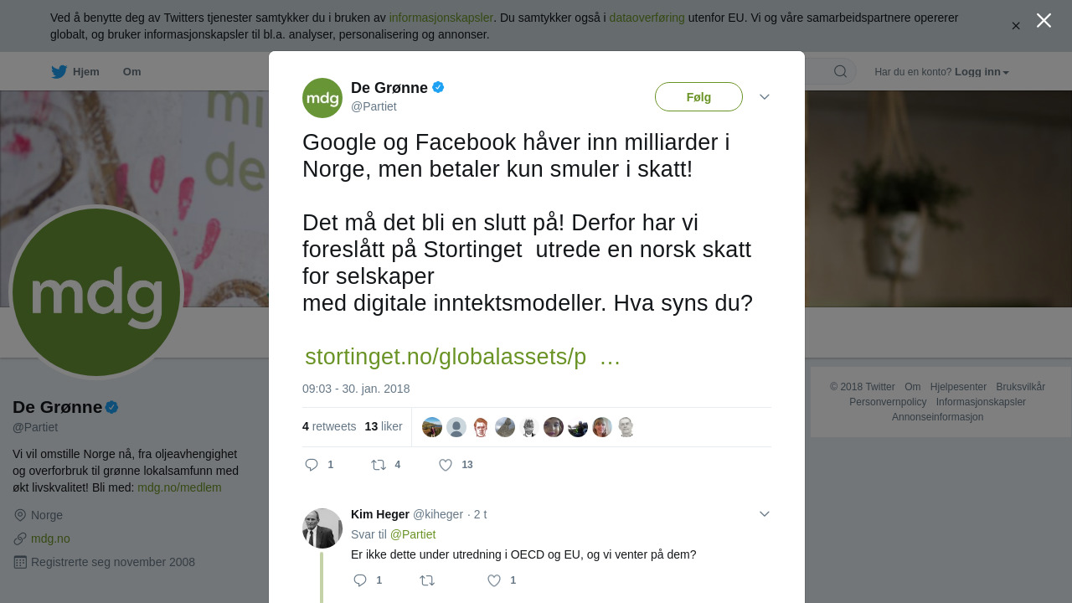This screenshot has height=603, width=1072.
Task: Like the De Grønne tweet
Action: [456, 465]
